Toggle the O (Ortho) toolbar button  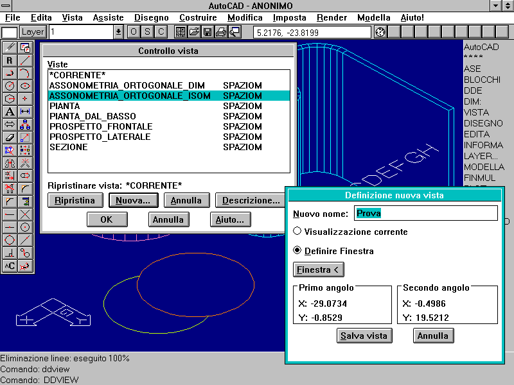134,32
